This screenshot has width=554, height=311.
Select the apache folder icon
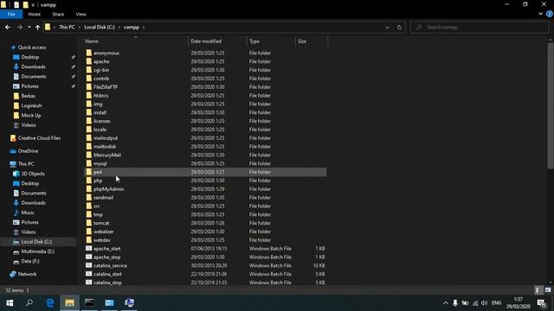coord(88,61)
